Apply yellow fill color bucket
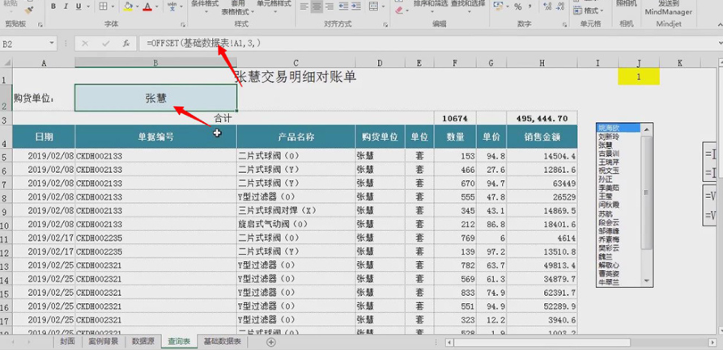Screen dimensions: 723x350 (x=128, y=6)
